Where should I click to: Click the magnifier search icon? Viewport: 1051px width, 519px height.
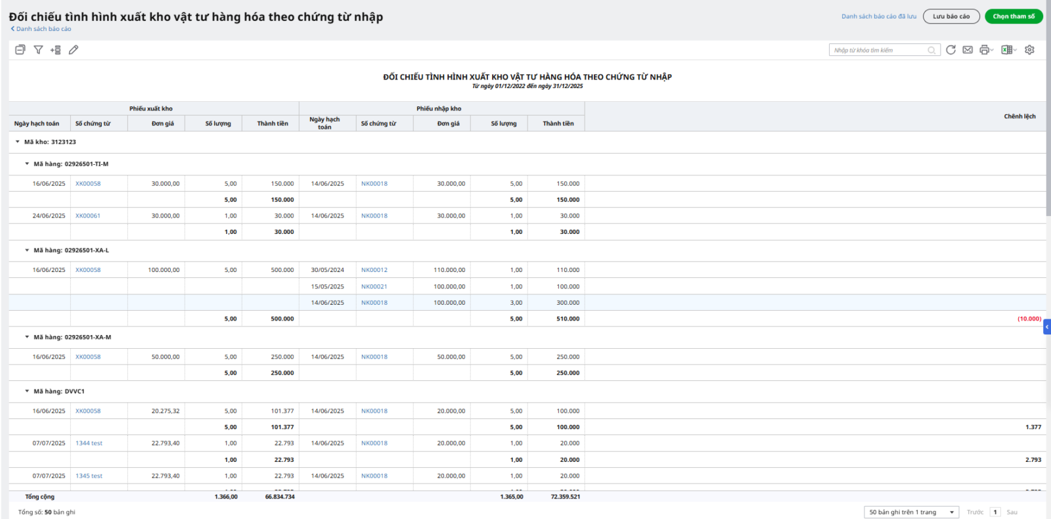[931, 51]
